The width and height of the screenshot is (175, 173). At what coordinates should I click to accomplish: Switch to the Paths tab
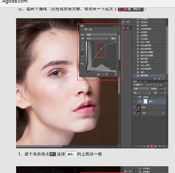(146, 81)
